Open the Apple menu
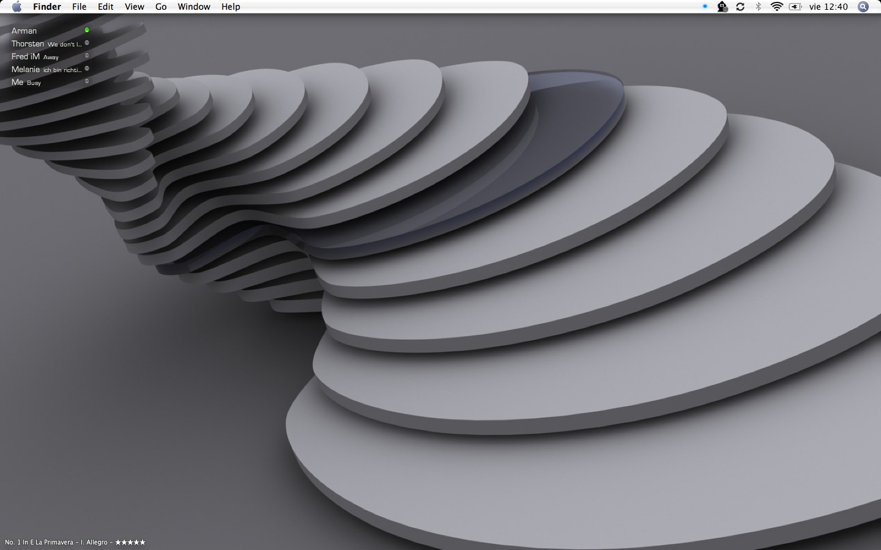The image size is (881, 550). (x=17, y=7)
